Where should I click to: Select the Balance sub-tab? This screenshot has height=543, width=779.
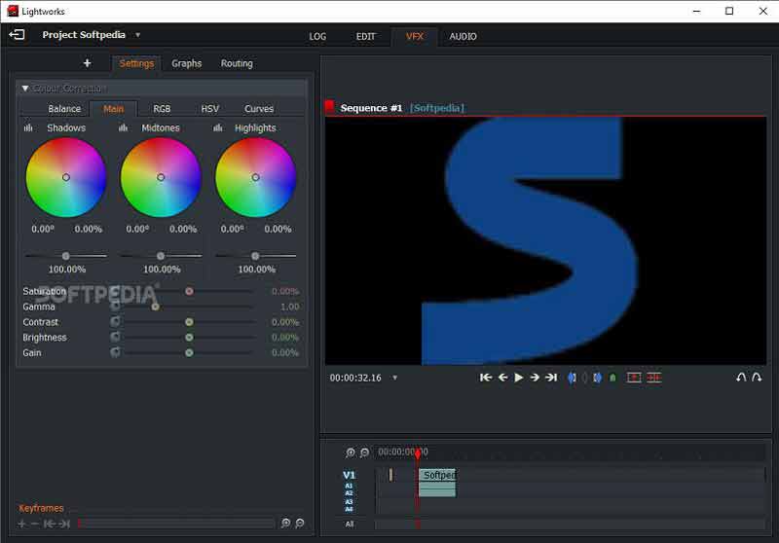(64, 109)
